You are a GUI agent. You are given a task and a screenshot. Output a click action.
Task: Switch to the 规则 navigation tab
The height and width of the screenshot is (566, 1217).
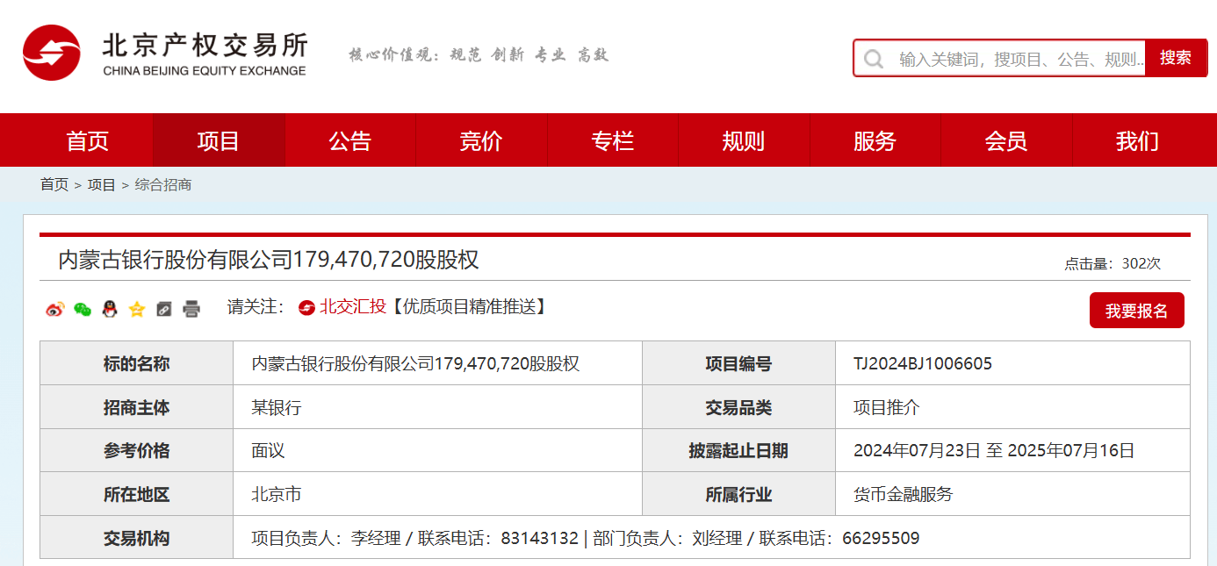pos(744,140)
